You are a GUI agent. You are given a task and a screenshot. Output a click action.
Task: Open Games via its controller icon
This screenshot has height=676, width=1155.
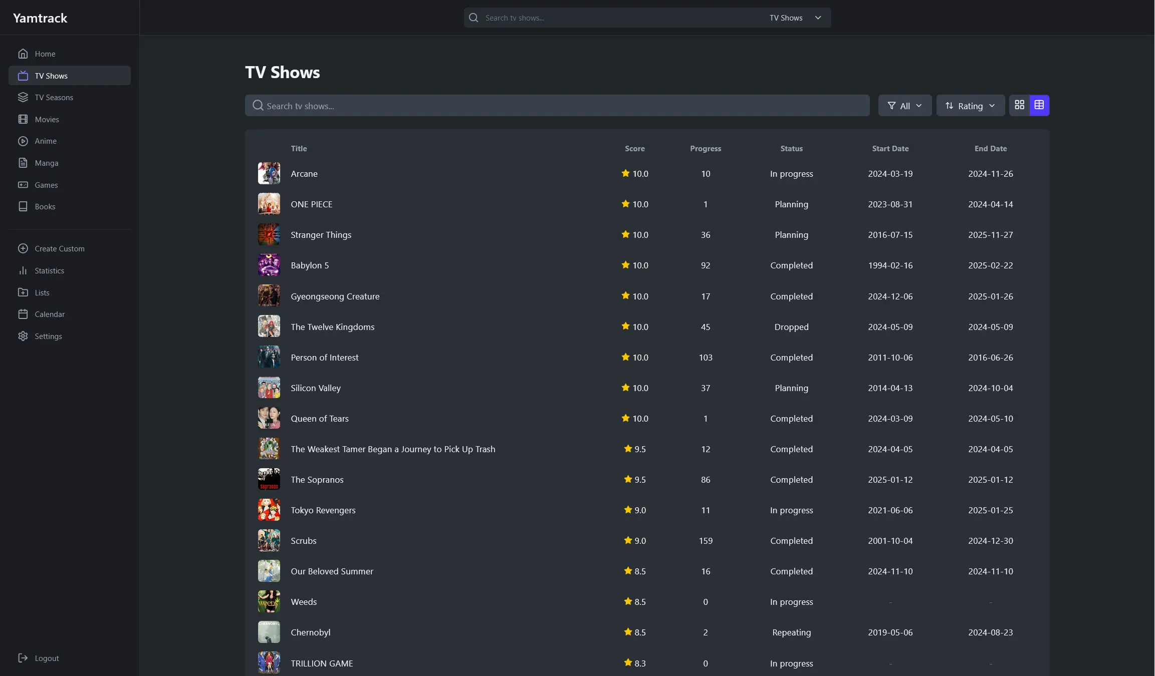(23, 185)
